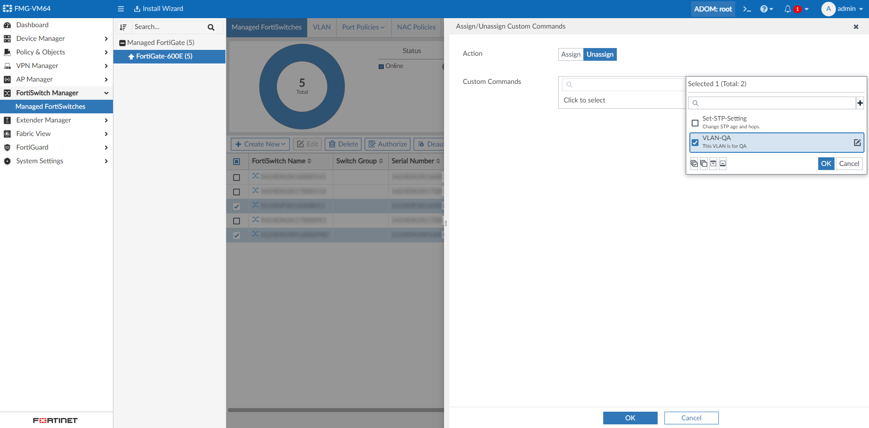
Task: Click the scroll-to-top list icon
Action: click(x=723, y=164)
